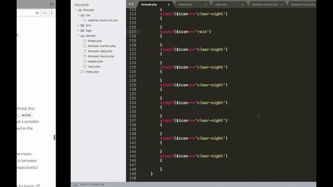Click the 'wind' code word in browser page

[26, 115]
